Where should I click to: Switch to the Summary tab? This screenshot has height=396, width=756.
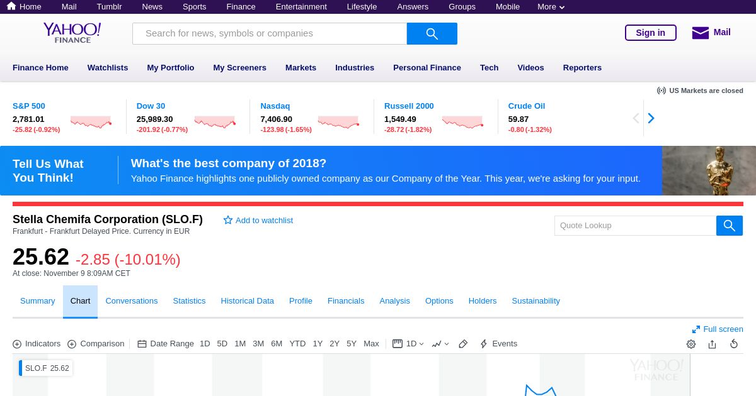(x=38, y=301)
